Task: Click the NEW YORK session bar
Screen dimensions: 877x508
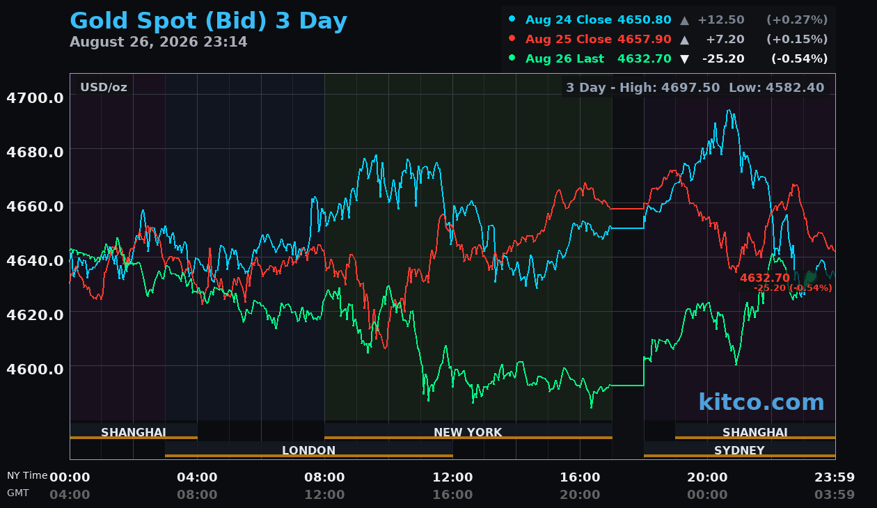Action: pyautogui.click(x=468, y=431)
